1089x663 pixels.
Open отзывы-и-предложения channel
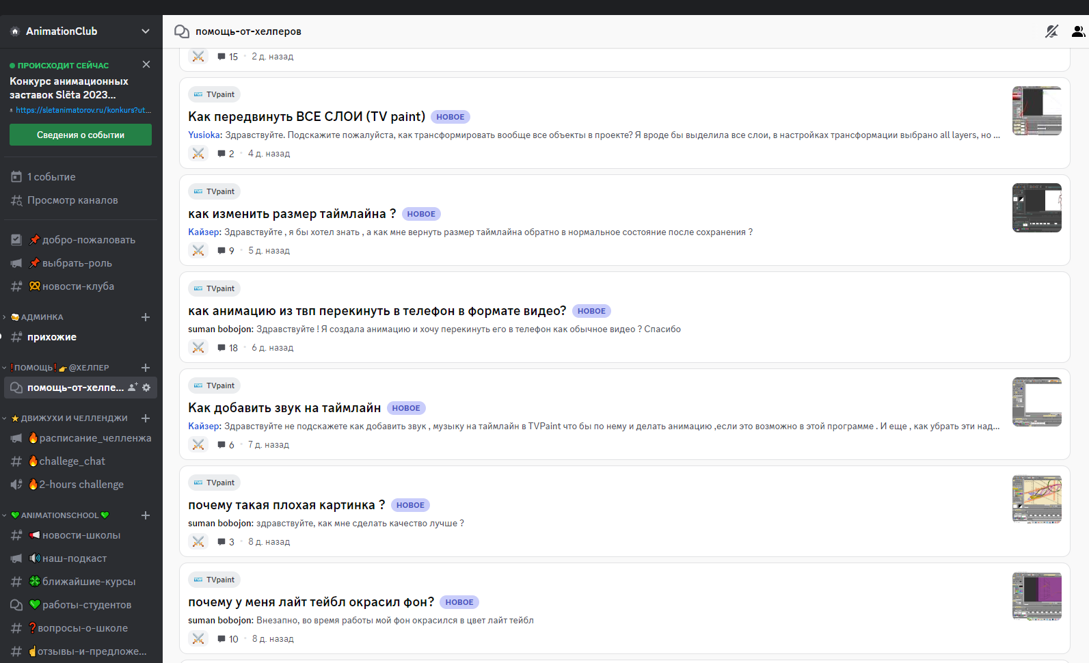pyautogui.click(x=81, y=651)
